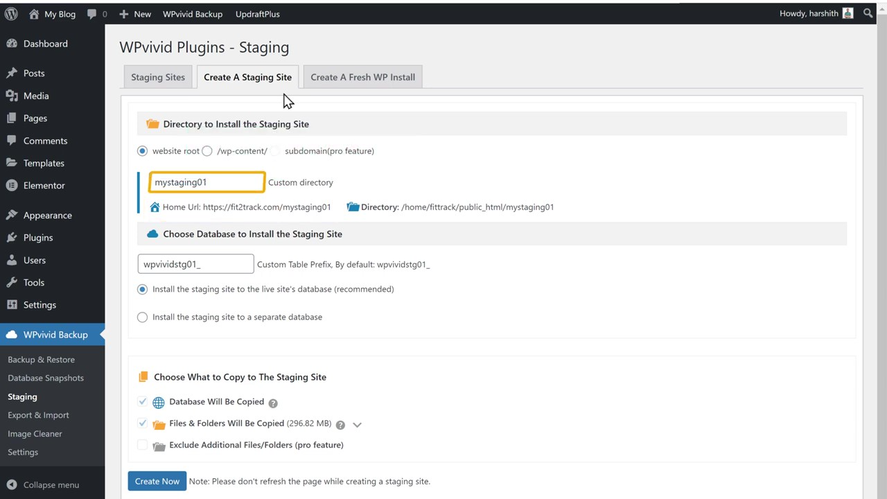
Task: Click the WordPress logo in the admin bar
Action: click(x=10, y=13)
